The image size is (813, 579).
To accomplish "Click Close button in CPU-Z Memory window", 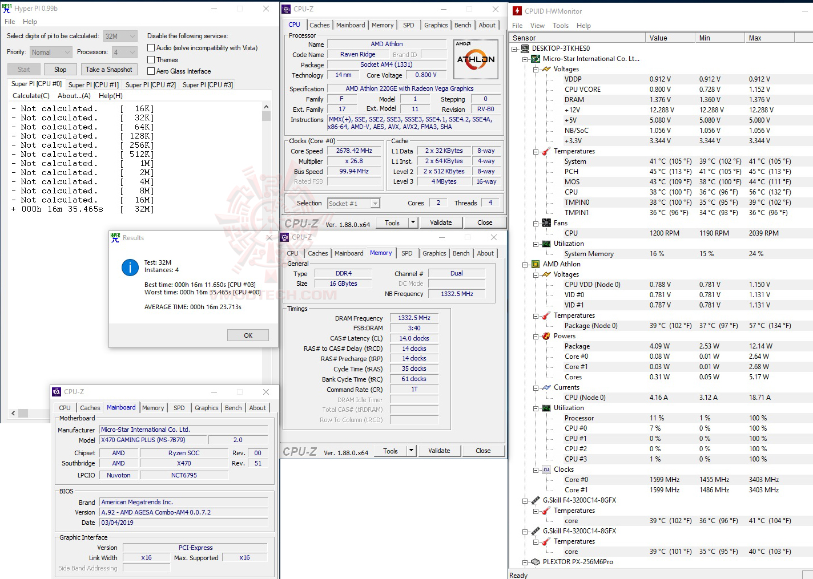I will pos(483,451).
